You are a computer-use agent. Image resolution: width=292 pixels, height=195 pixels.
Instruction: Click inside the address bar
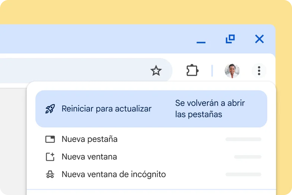pos(75,70)
